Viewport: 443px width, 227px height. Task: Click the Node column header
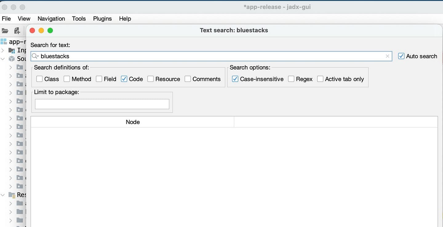(133, 122)
